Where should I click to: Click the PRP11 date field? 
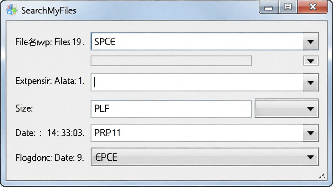pyautogui.click(x=197, y=133)
